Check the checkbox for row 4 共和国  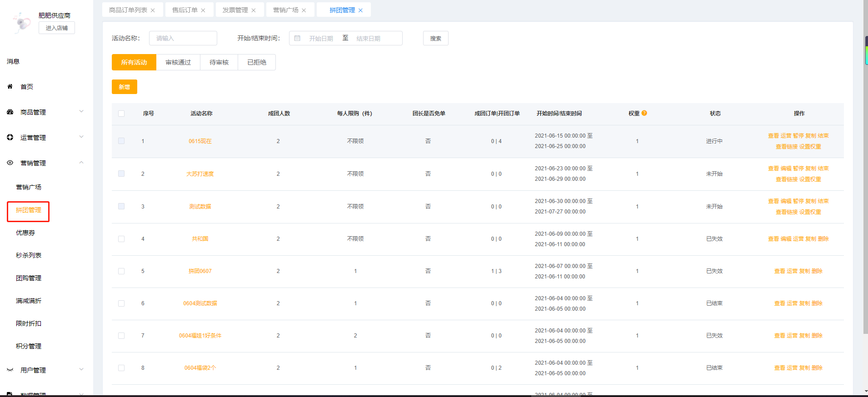121,239
